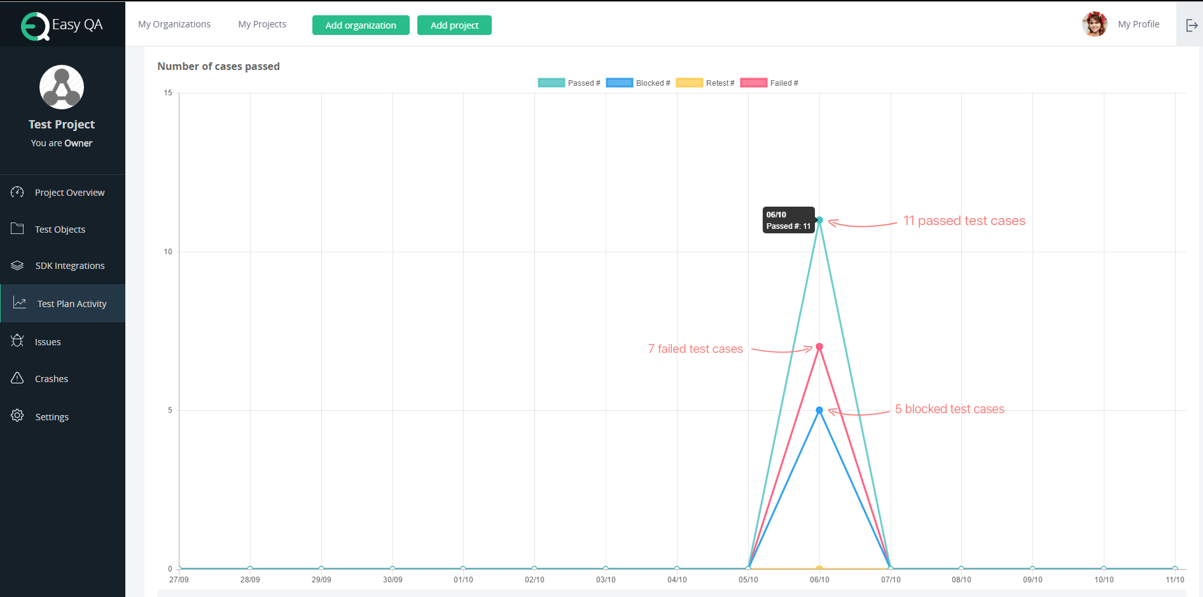Click the 11/10 axis date label
Screen dimensions: 1203x597
(1175, 580)
